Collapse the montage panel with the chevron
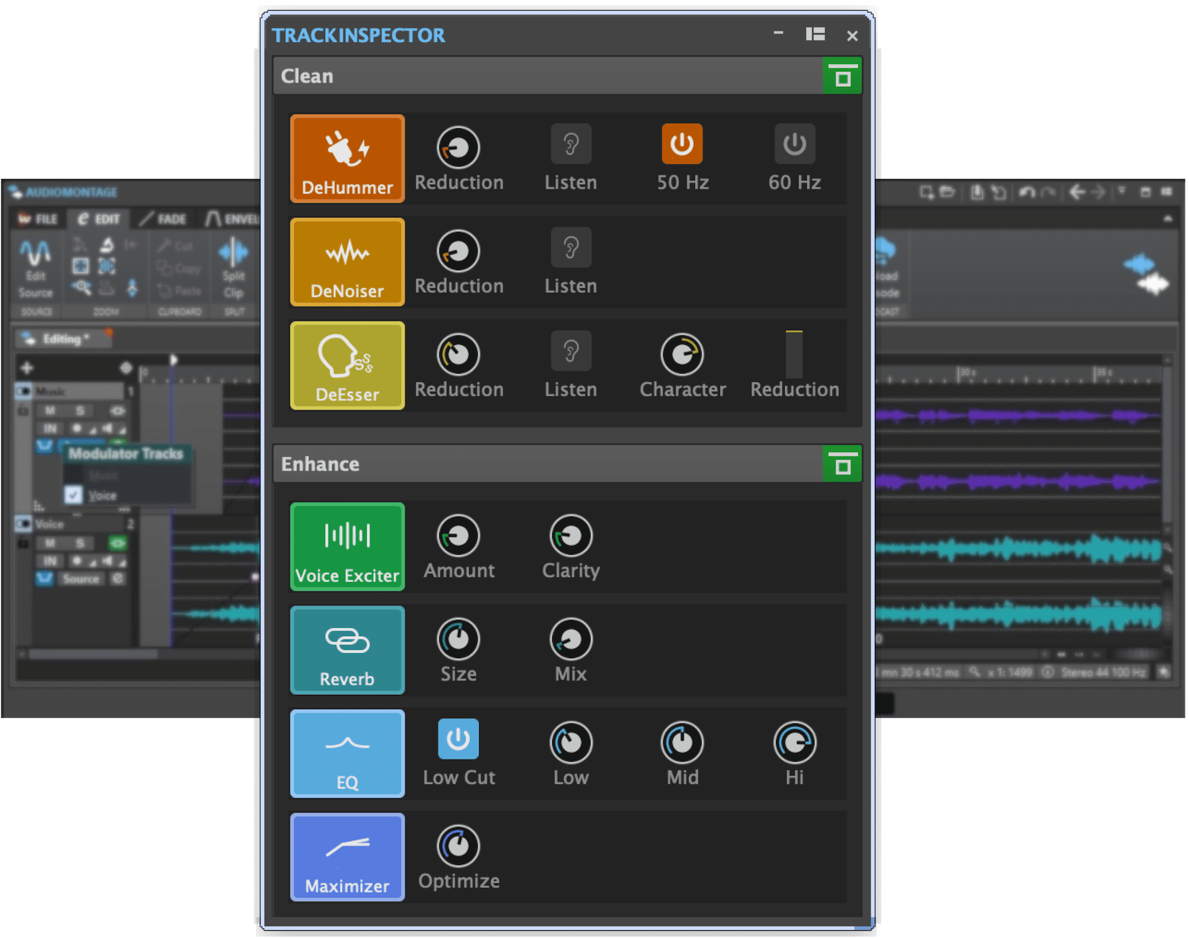Screen dimensions: 1189x939 pos(1167,218)
